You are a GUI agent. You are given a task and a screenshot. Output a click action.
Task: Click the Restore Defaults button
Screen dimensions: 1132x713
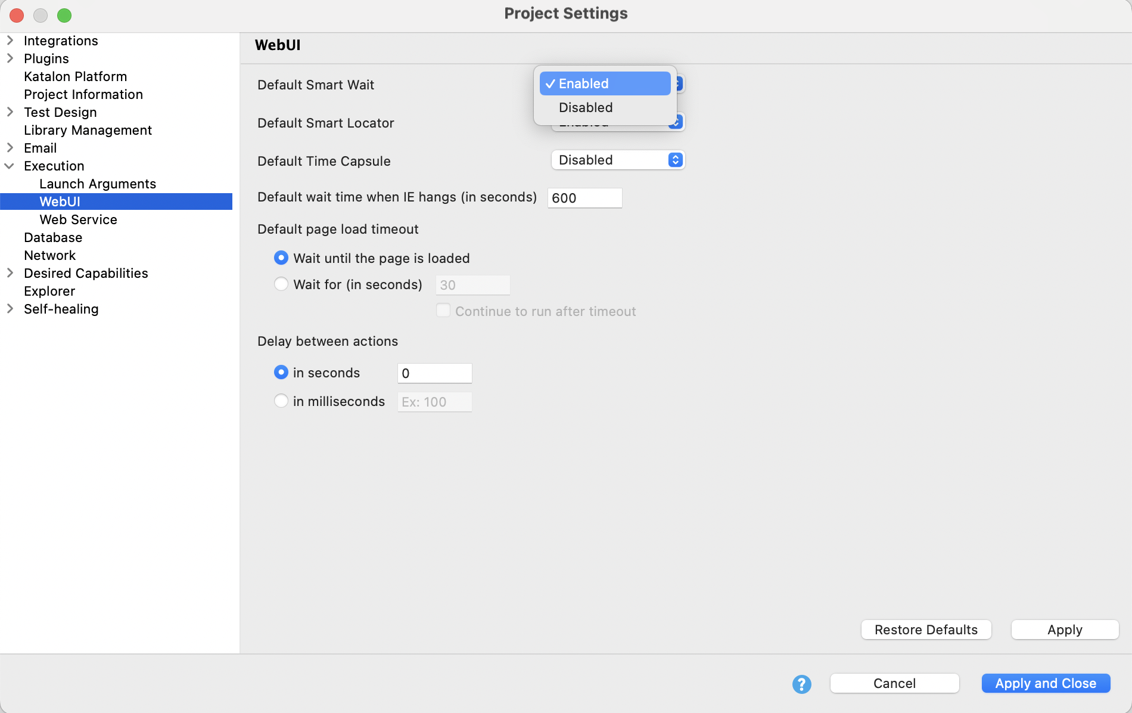click(x=926, y=630)
